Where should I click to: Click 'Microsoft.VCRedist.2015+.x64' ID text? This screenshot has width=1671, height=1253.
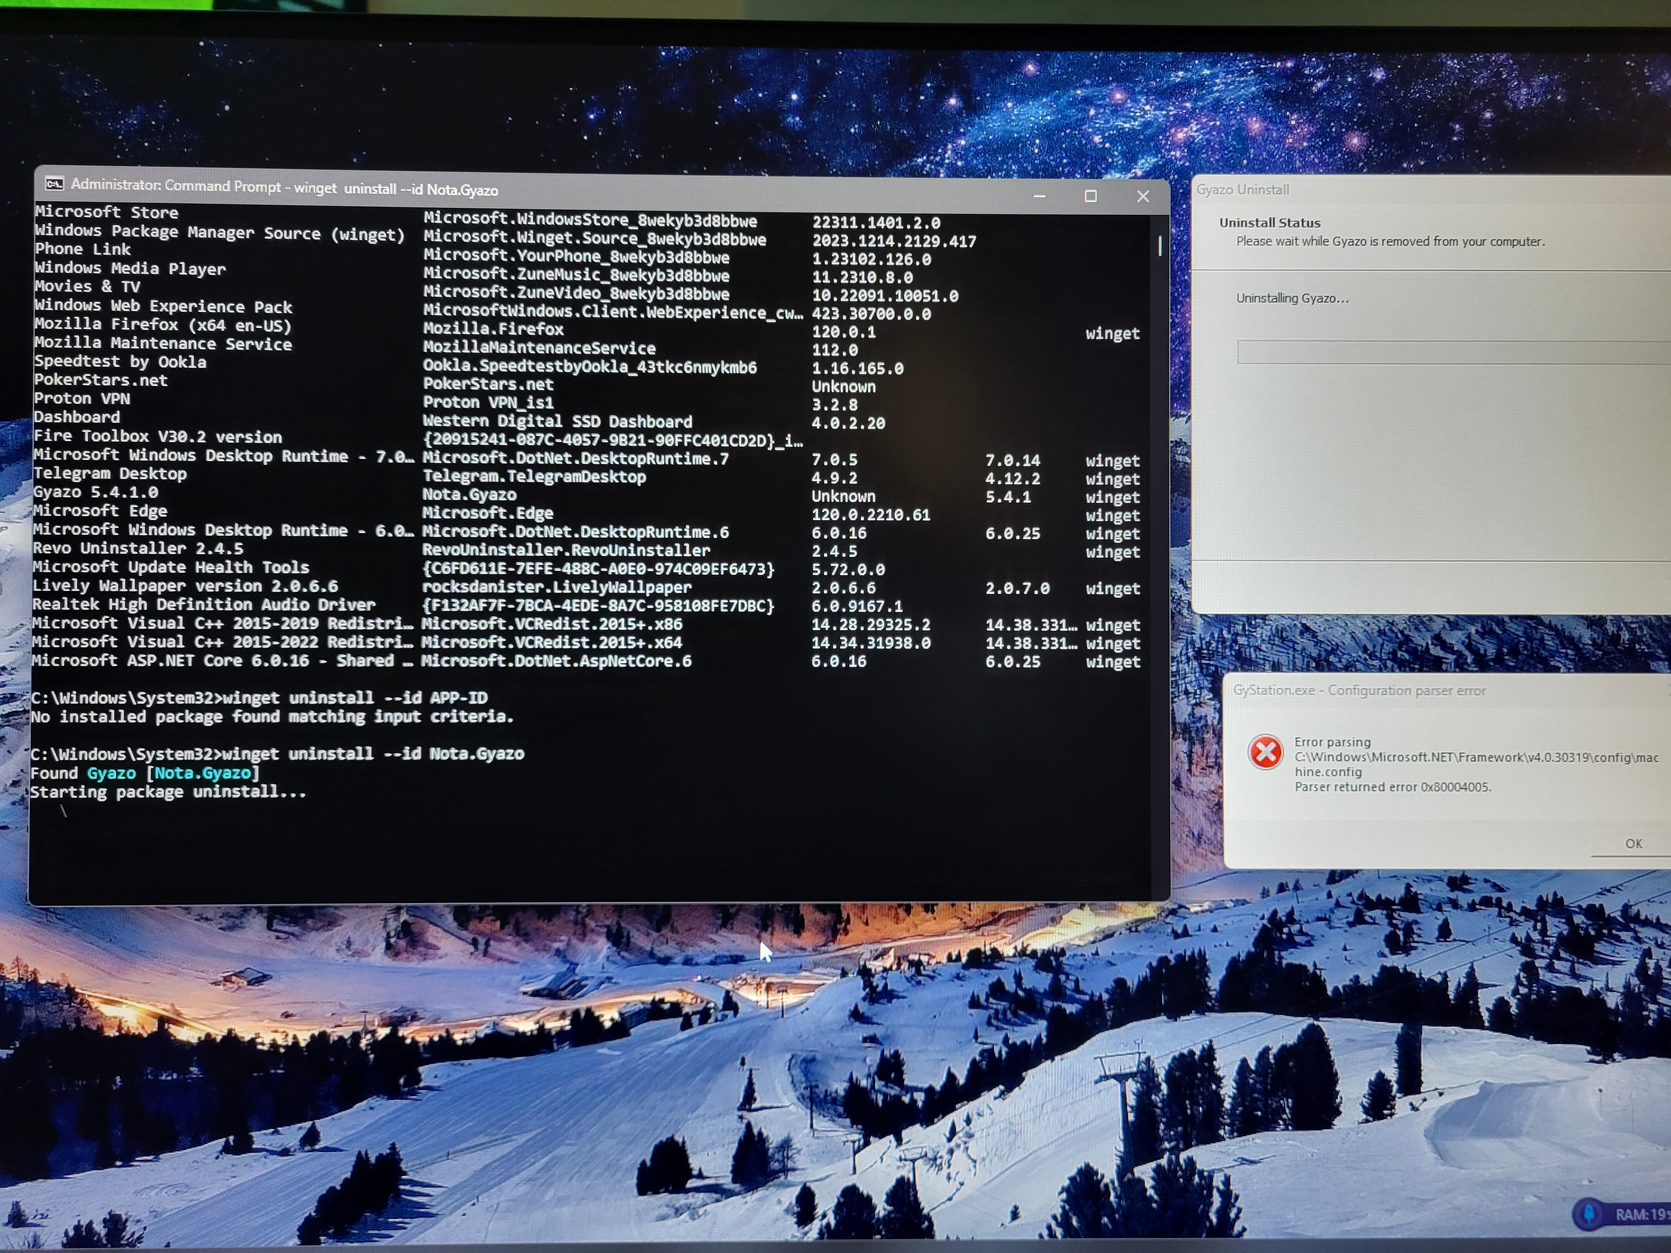pyautogui.click(x=551, y=642)
